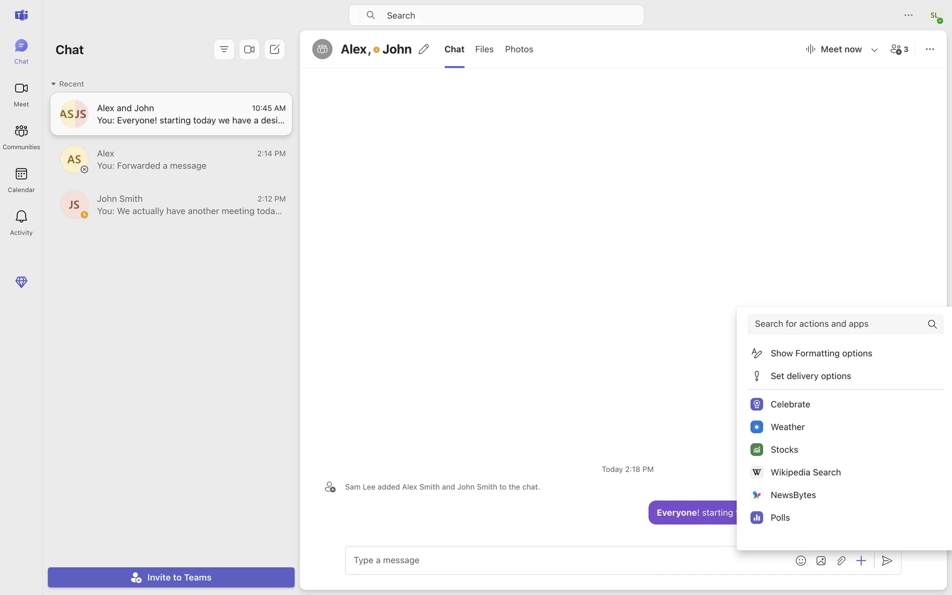Click the plus actions and apps icon

click(x=861, y=561)
